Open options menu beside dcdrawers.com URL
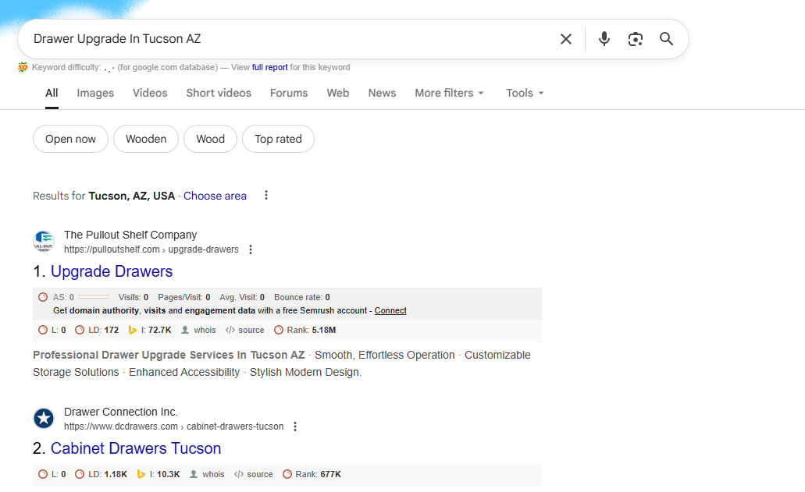The image size is (805, 492). click(x=295, y=427)
